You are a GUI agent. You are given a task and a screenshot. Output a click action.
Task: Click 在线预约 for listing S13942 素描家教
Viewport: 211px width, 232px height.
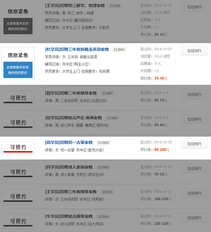click(194, 169)
